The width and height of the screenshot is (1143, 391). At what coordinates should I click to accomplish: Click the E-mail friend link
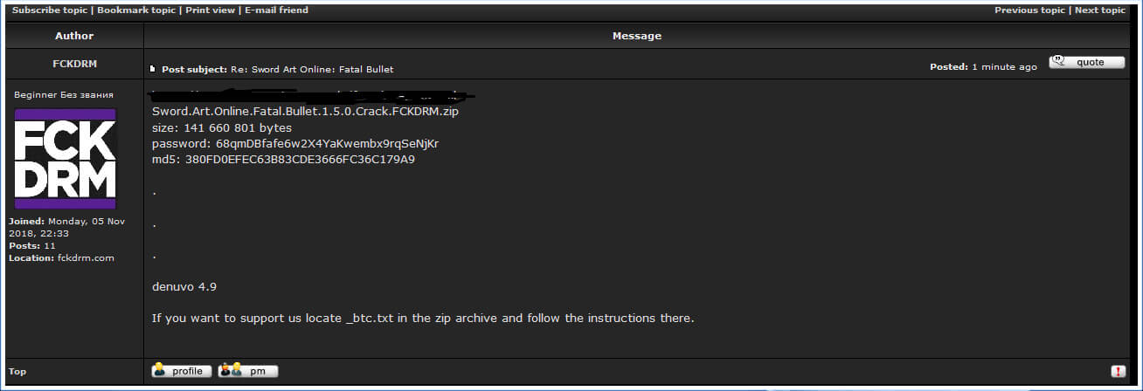tap(276, 10)
